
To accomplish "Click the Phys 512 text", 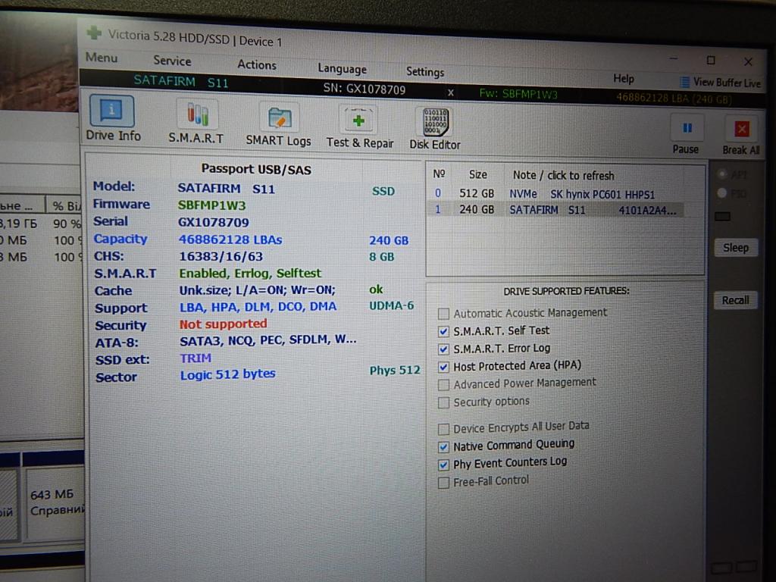I will (395, 370).
